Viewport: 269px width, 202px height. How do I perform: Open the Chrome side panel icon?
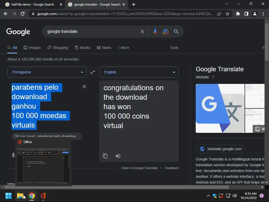tap(246, 14)
